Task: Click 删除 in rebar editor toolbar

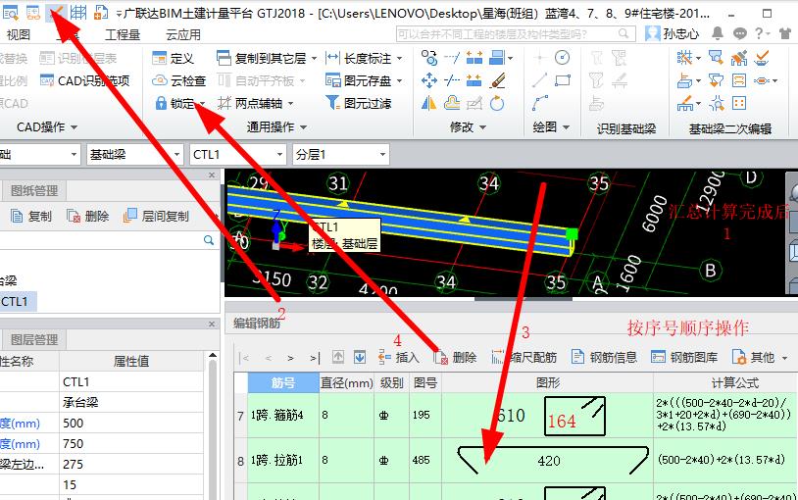Action: 455,358
